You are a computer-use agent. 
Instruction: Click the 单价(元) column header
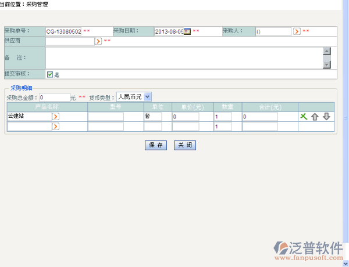(x=193, y=107)
